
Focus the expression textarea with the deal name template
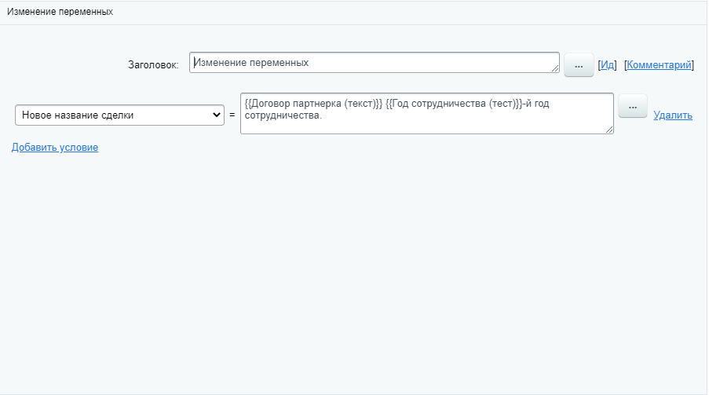click(471, 123)
